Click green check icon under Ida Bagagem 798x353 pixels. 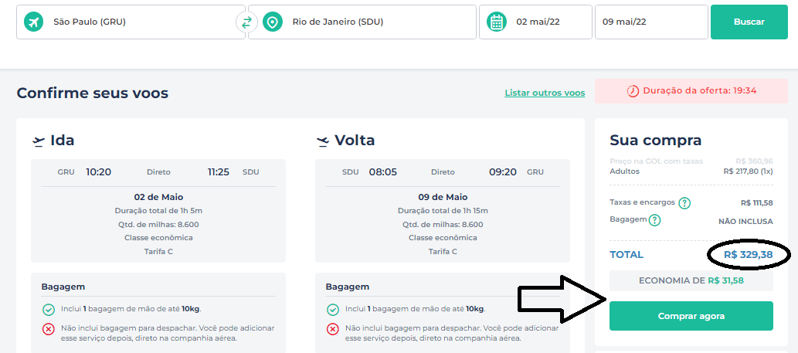(x=49, y=310)
